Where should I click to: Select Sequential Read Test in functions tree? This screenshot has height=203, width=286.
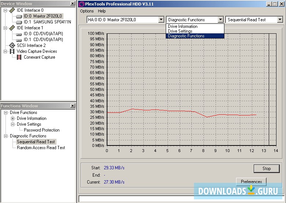click(x=36, y=142)
